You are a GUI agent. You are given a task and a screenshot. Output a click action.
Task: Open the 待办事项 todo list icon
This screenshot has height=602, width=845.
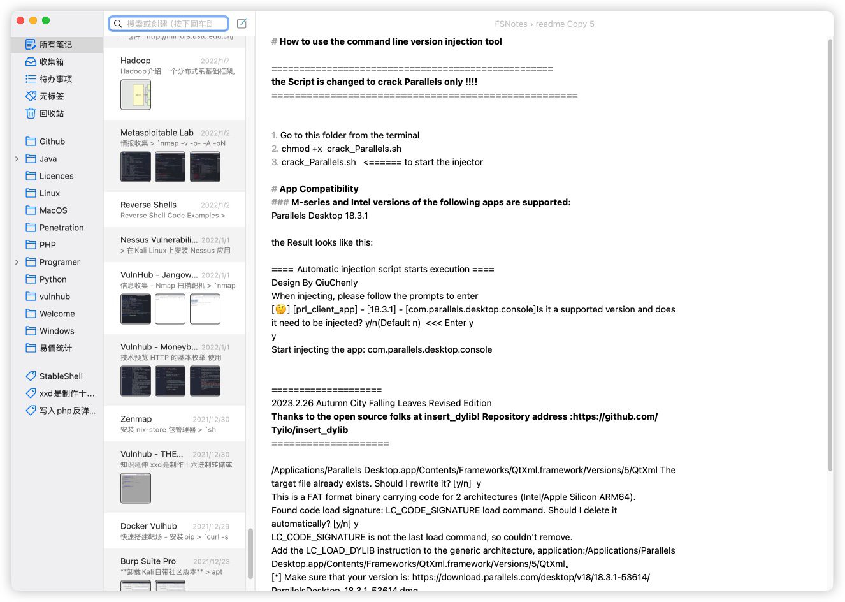(31, 79)
